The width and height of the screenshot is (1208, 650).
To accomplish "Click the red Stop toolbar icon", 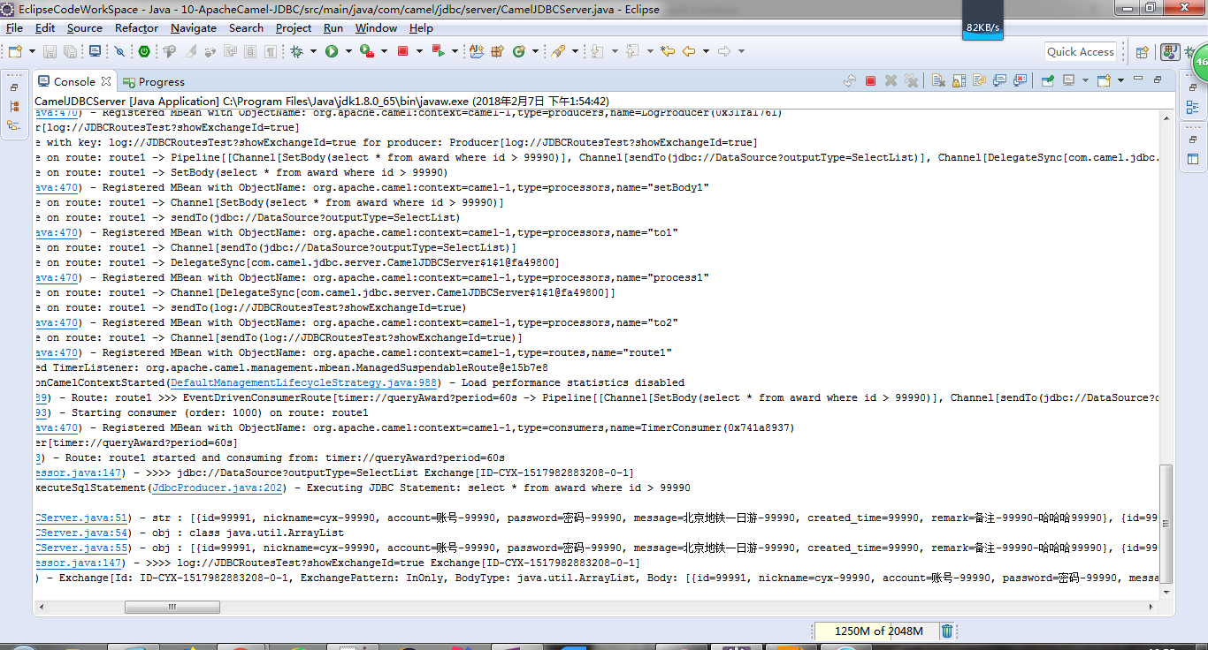I will [x=403, y=51].
